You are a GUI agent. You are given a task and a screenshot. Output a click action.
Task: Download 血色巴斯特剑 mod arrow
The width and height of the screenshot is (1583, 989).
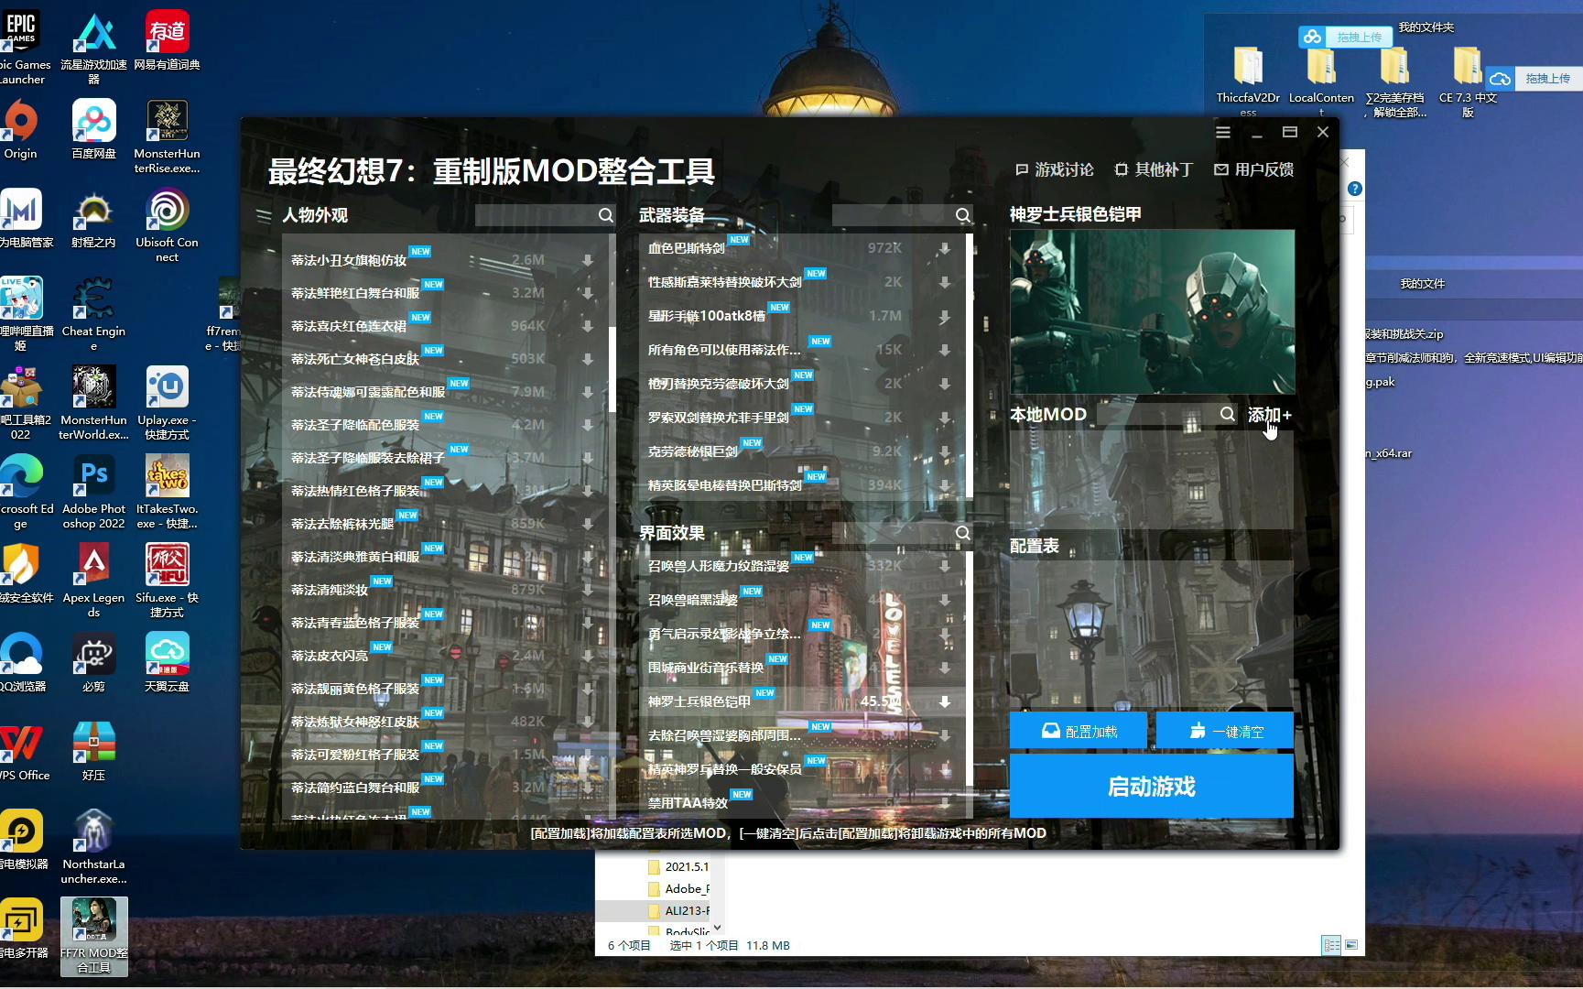(x=944, y=248)
